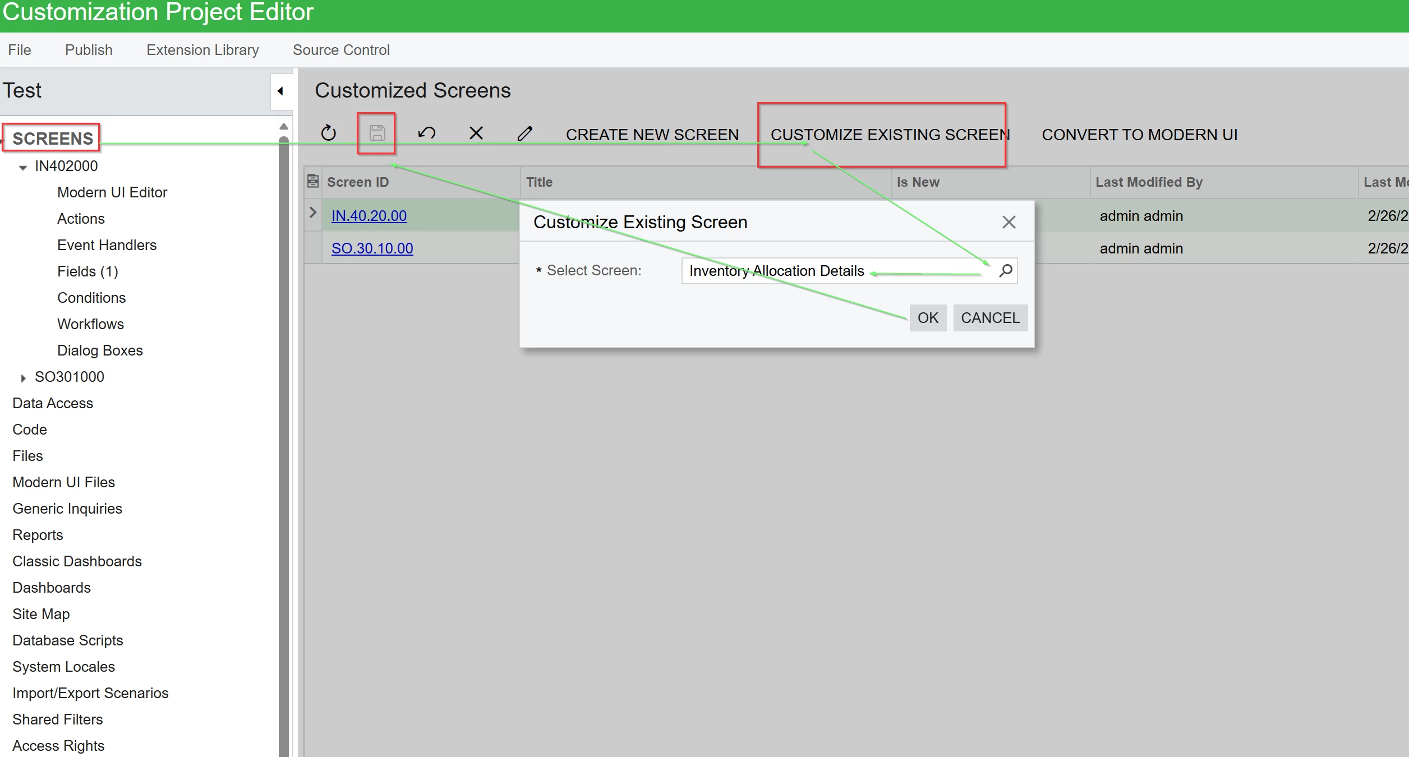This screenshot has height=757, width=1409.
Task: Open the Extension Library menu
Action: tap(202, 50)
